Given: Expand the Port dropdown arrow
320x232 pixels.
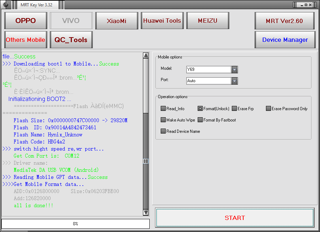Looking at the screenshot, I should point(235,81).
